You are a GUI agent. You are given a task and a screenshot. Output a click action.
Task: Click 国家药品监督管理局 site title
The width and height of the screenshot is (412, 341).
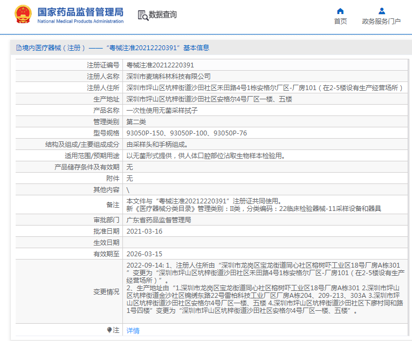[x=80, y=12]
